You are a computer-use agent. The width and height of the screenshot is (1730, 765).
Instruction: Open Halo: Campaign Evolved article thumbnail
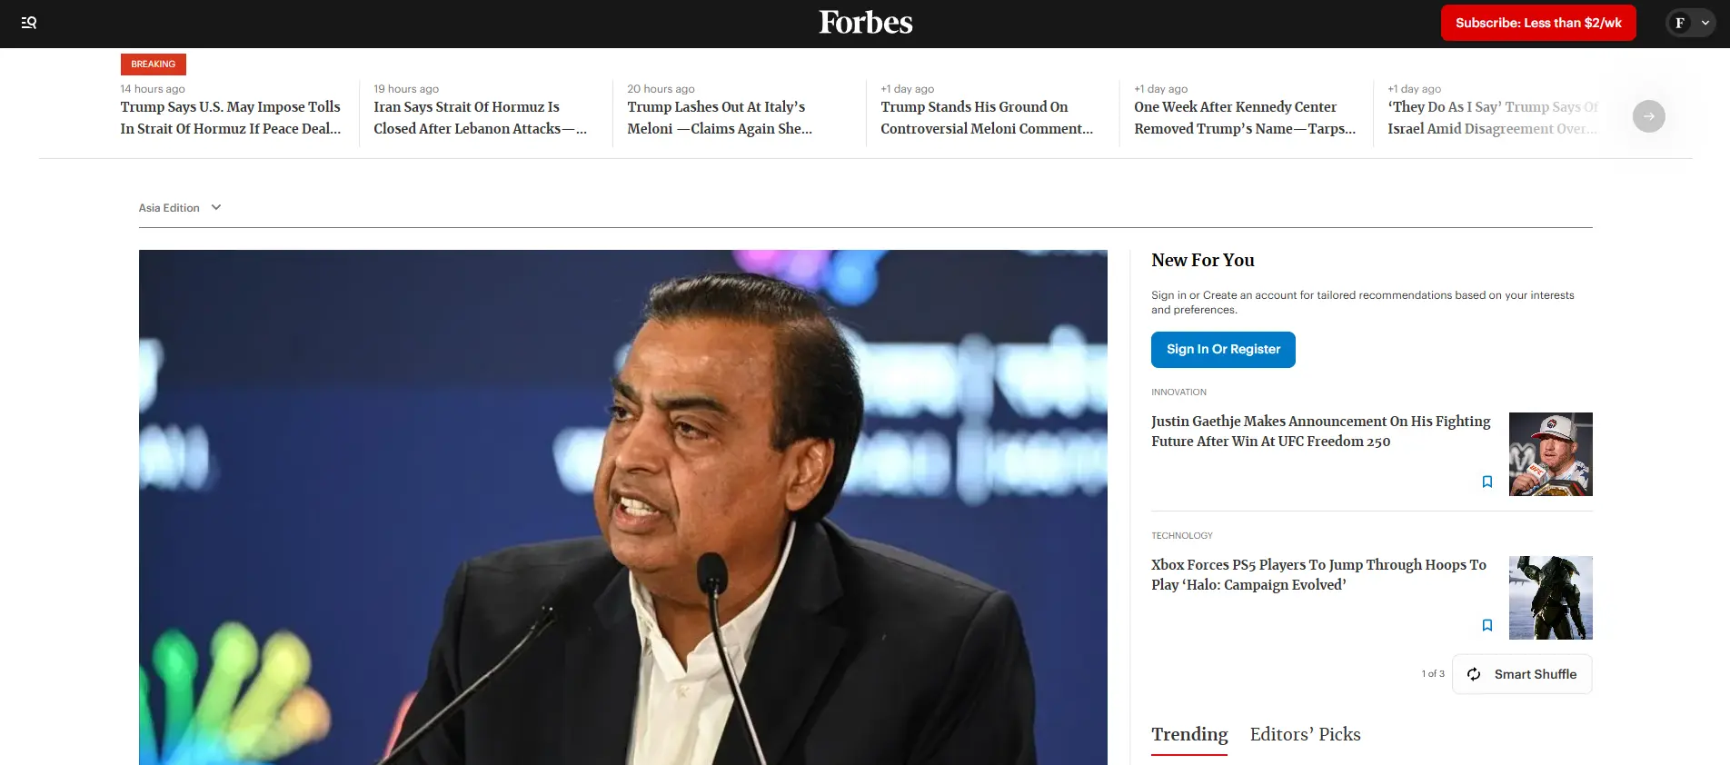pos(1550,598)
